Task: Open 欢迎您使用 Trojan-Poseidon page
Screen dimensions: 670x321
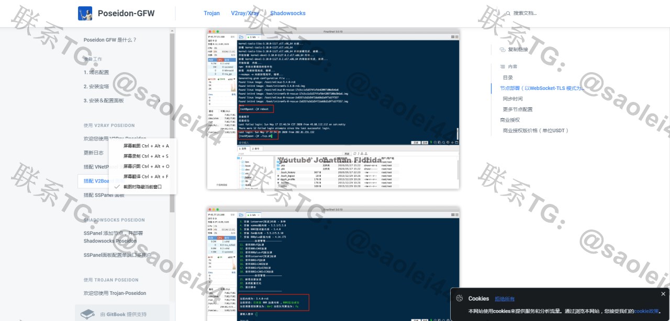Action: pos(115,293)
